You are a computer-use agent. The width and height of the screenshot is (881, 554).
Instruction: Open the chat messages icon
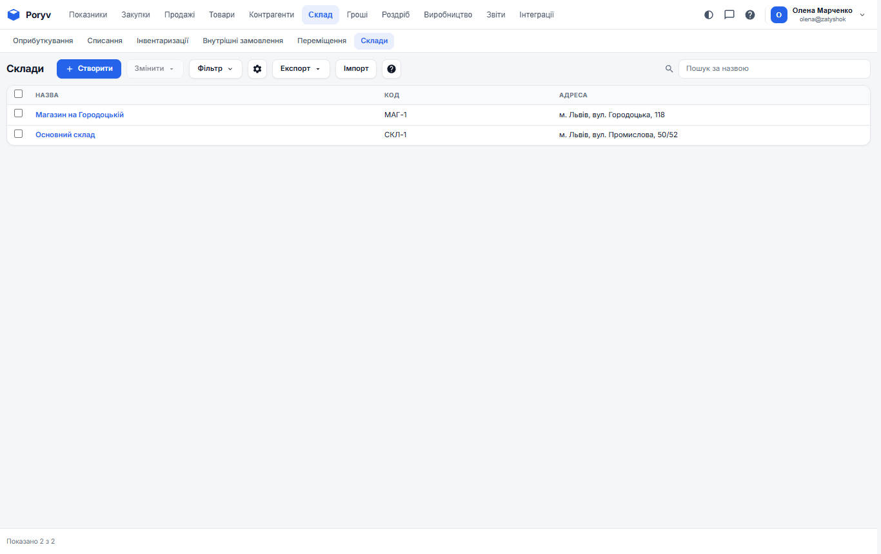pyautogui.click(x=729, y=15)
